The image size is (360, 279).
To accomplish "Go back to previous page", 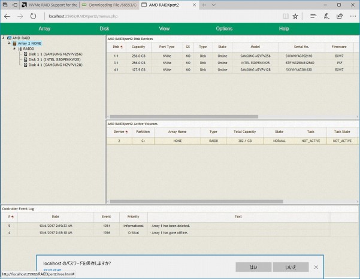I will click(7, 16).
